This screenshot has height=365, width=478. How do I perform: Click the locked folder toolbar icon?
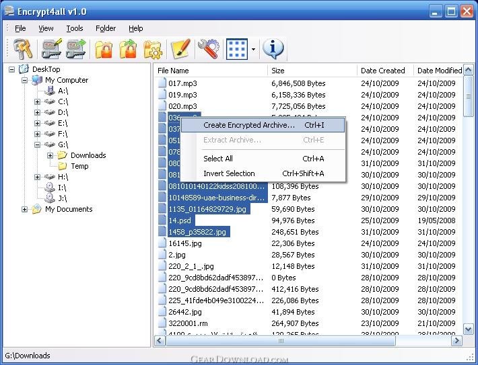[x=104, y=48]
